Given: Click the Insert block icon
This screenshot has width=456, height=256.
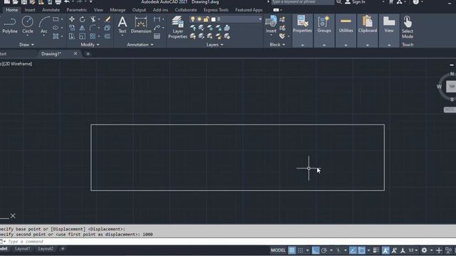Looking at the screenshot, I should click(x=271, y=24).
